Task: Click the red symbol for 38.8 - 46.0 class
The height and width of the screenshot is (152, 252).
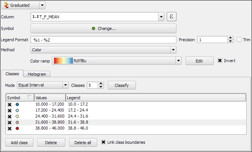Action: (17, 128)
